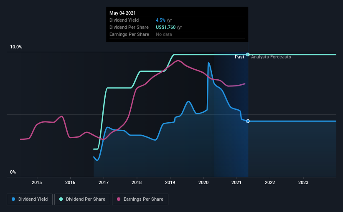The height and width of the screenshot is (212, 343).
Task: Click the Analysts Forecasts label
Action: click(x=271, y=57)
